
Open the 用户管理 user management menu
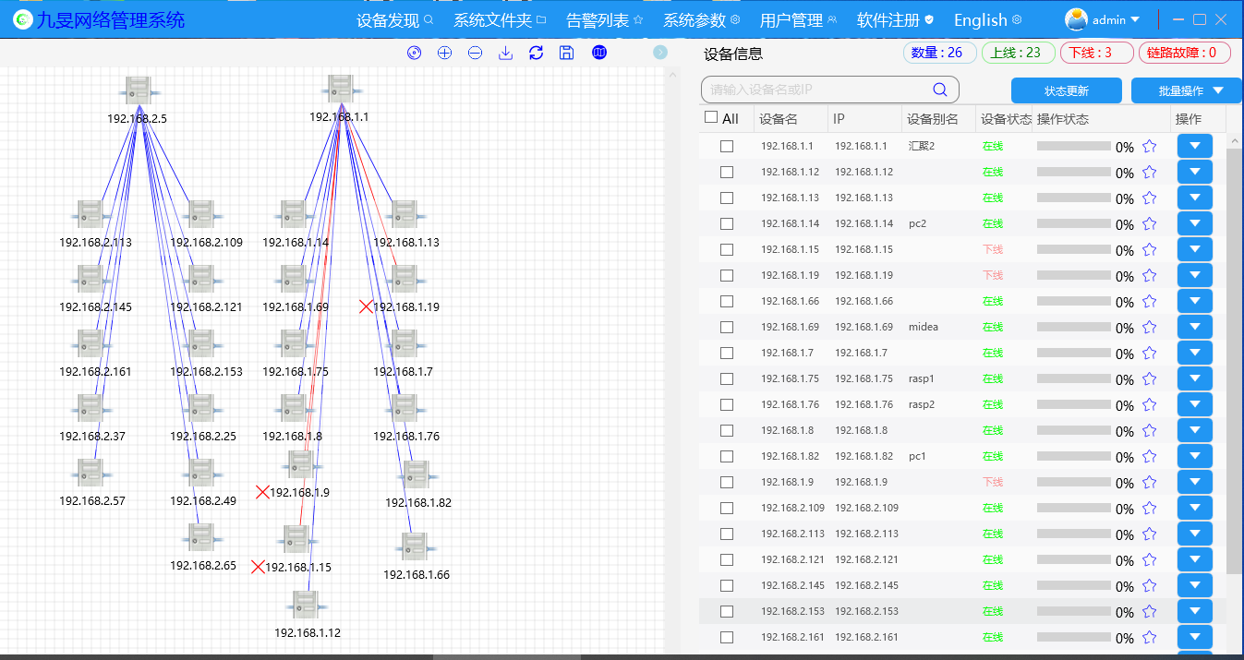point(798,19)
